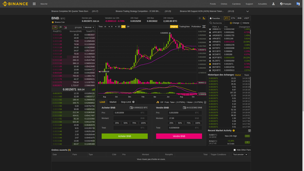Open dropdown arrow beside Tout annuler

[x=246, y=154]
